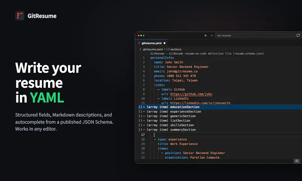Choose skillsSection autocomplete suggestion
Image resolution: width=302 pixels, height=181 pixels.
coord(220,125)
